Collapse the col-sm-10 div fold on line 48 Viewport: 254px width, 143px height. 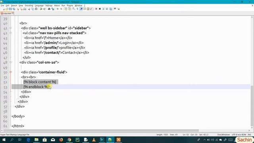pyautogui.click(x=11, y=62)
